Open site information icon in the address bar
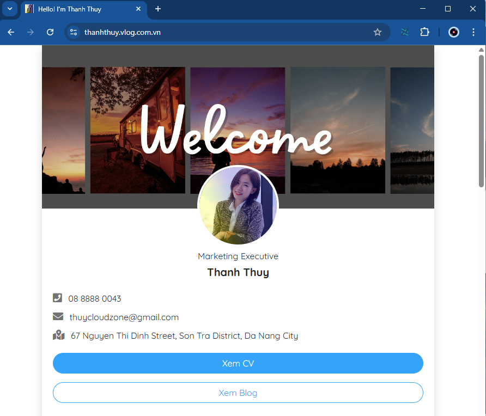 point(73,32)
